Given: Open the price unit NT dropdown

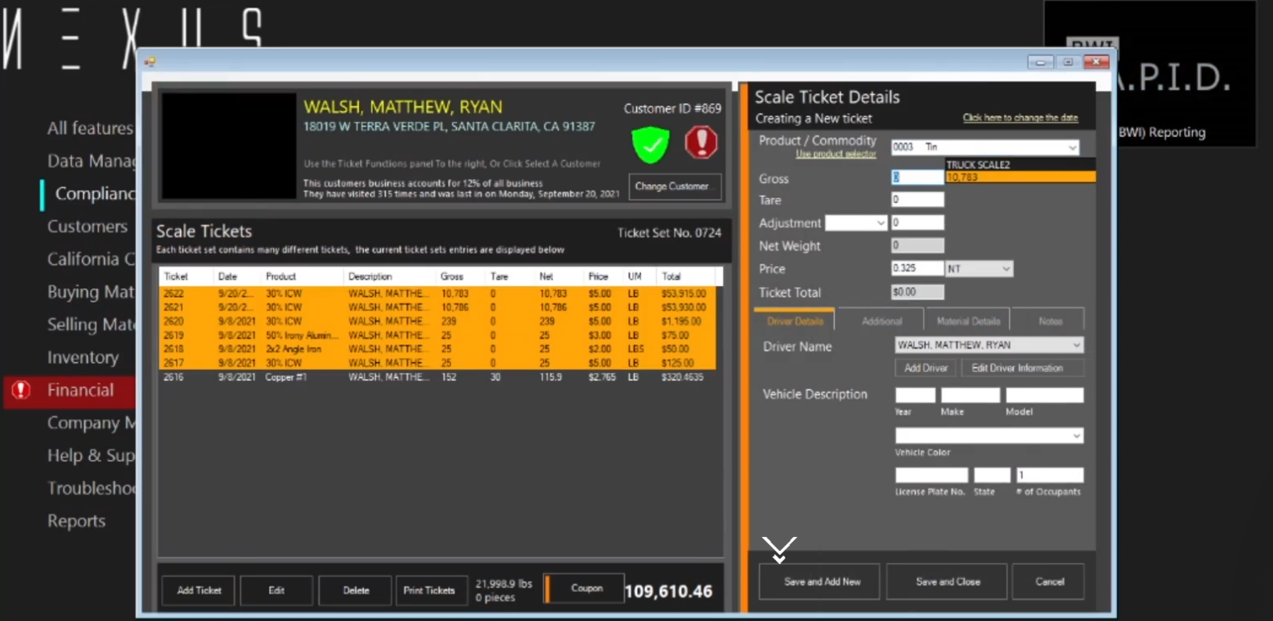Looking at the screenshot, I should coord(1005,269).
